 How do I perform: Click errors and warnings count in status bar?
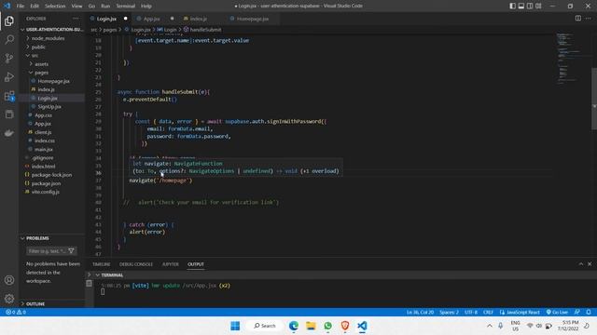[x=16, y=312]
